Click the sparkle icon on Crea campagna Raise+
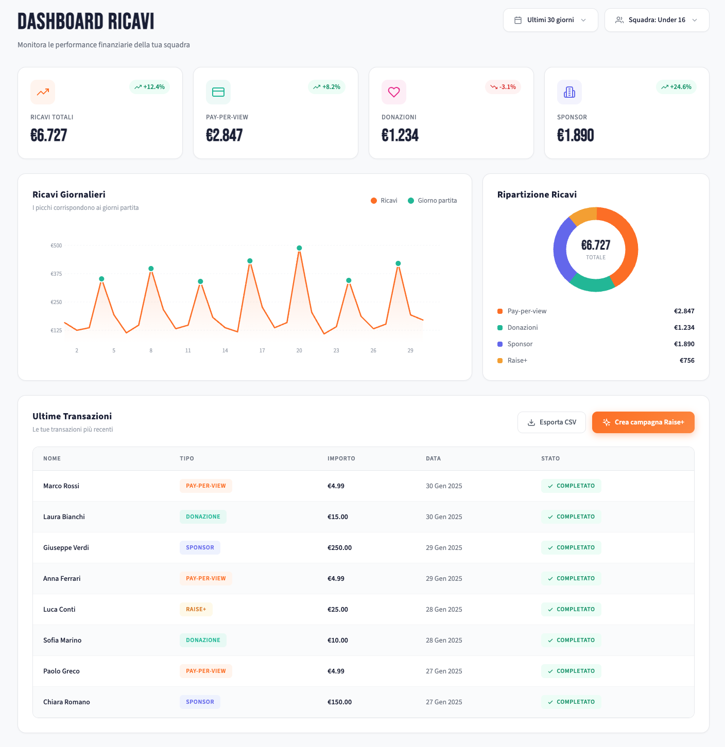The image size is (725, 747). pyautogui.click(x=606, y=422)
